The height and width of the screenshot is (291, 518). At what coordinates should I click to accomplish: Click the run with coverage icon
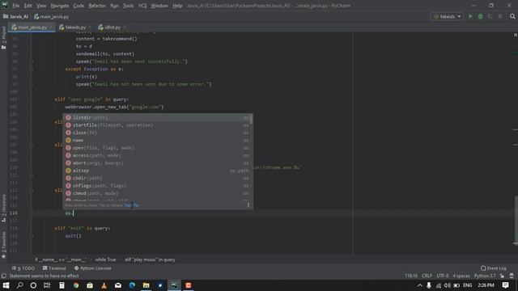coord(490,16)
